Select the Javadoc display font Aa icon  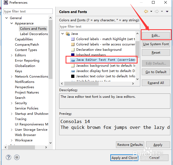[x=73, y=71]
